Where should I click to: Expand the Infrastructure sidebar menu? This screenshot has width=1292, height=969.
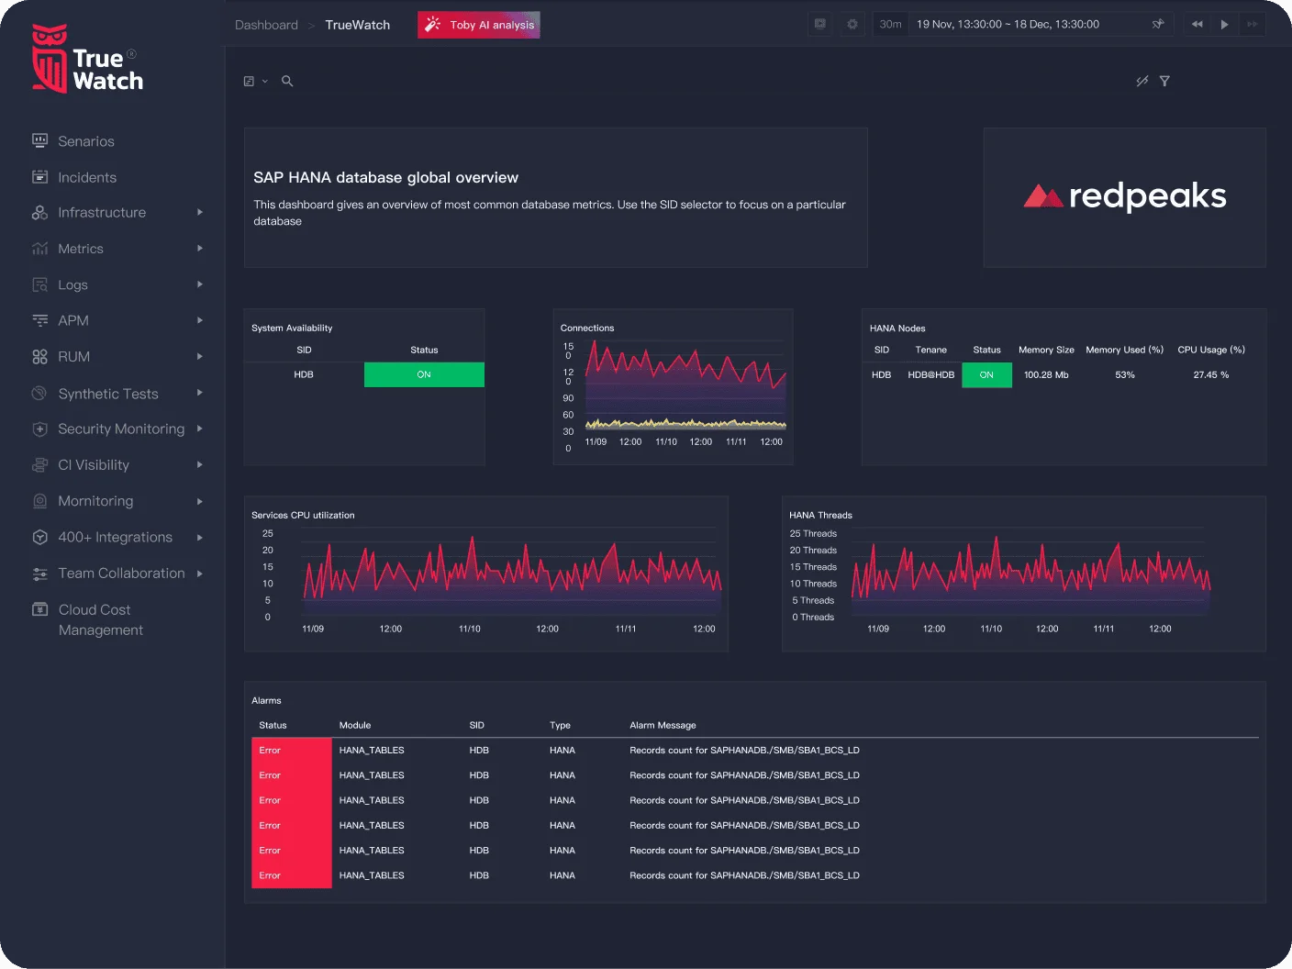click(199, 213)
